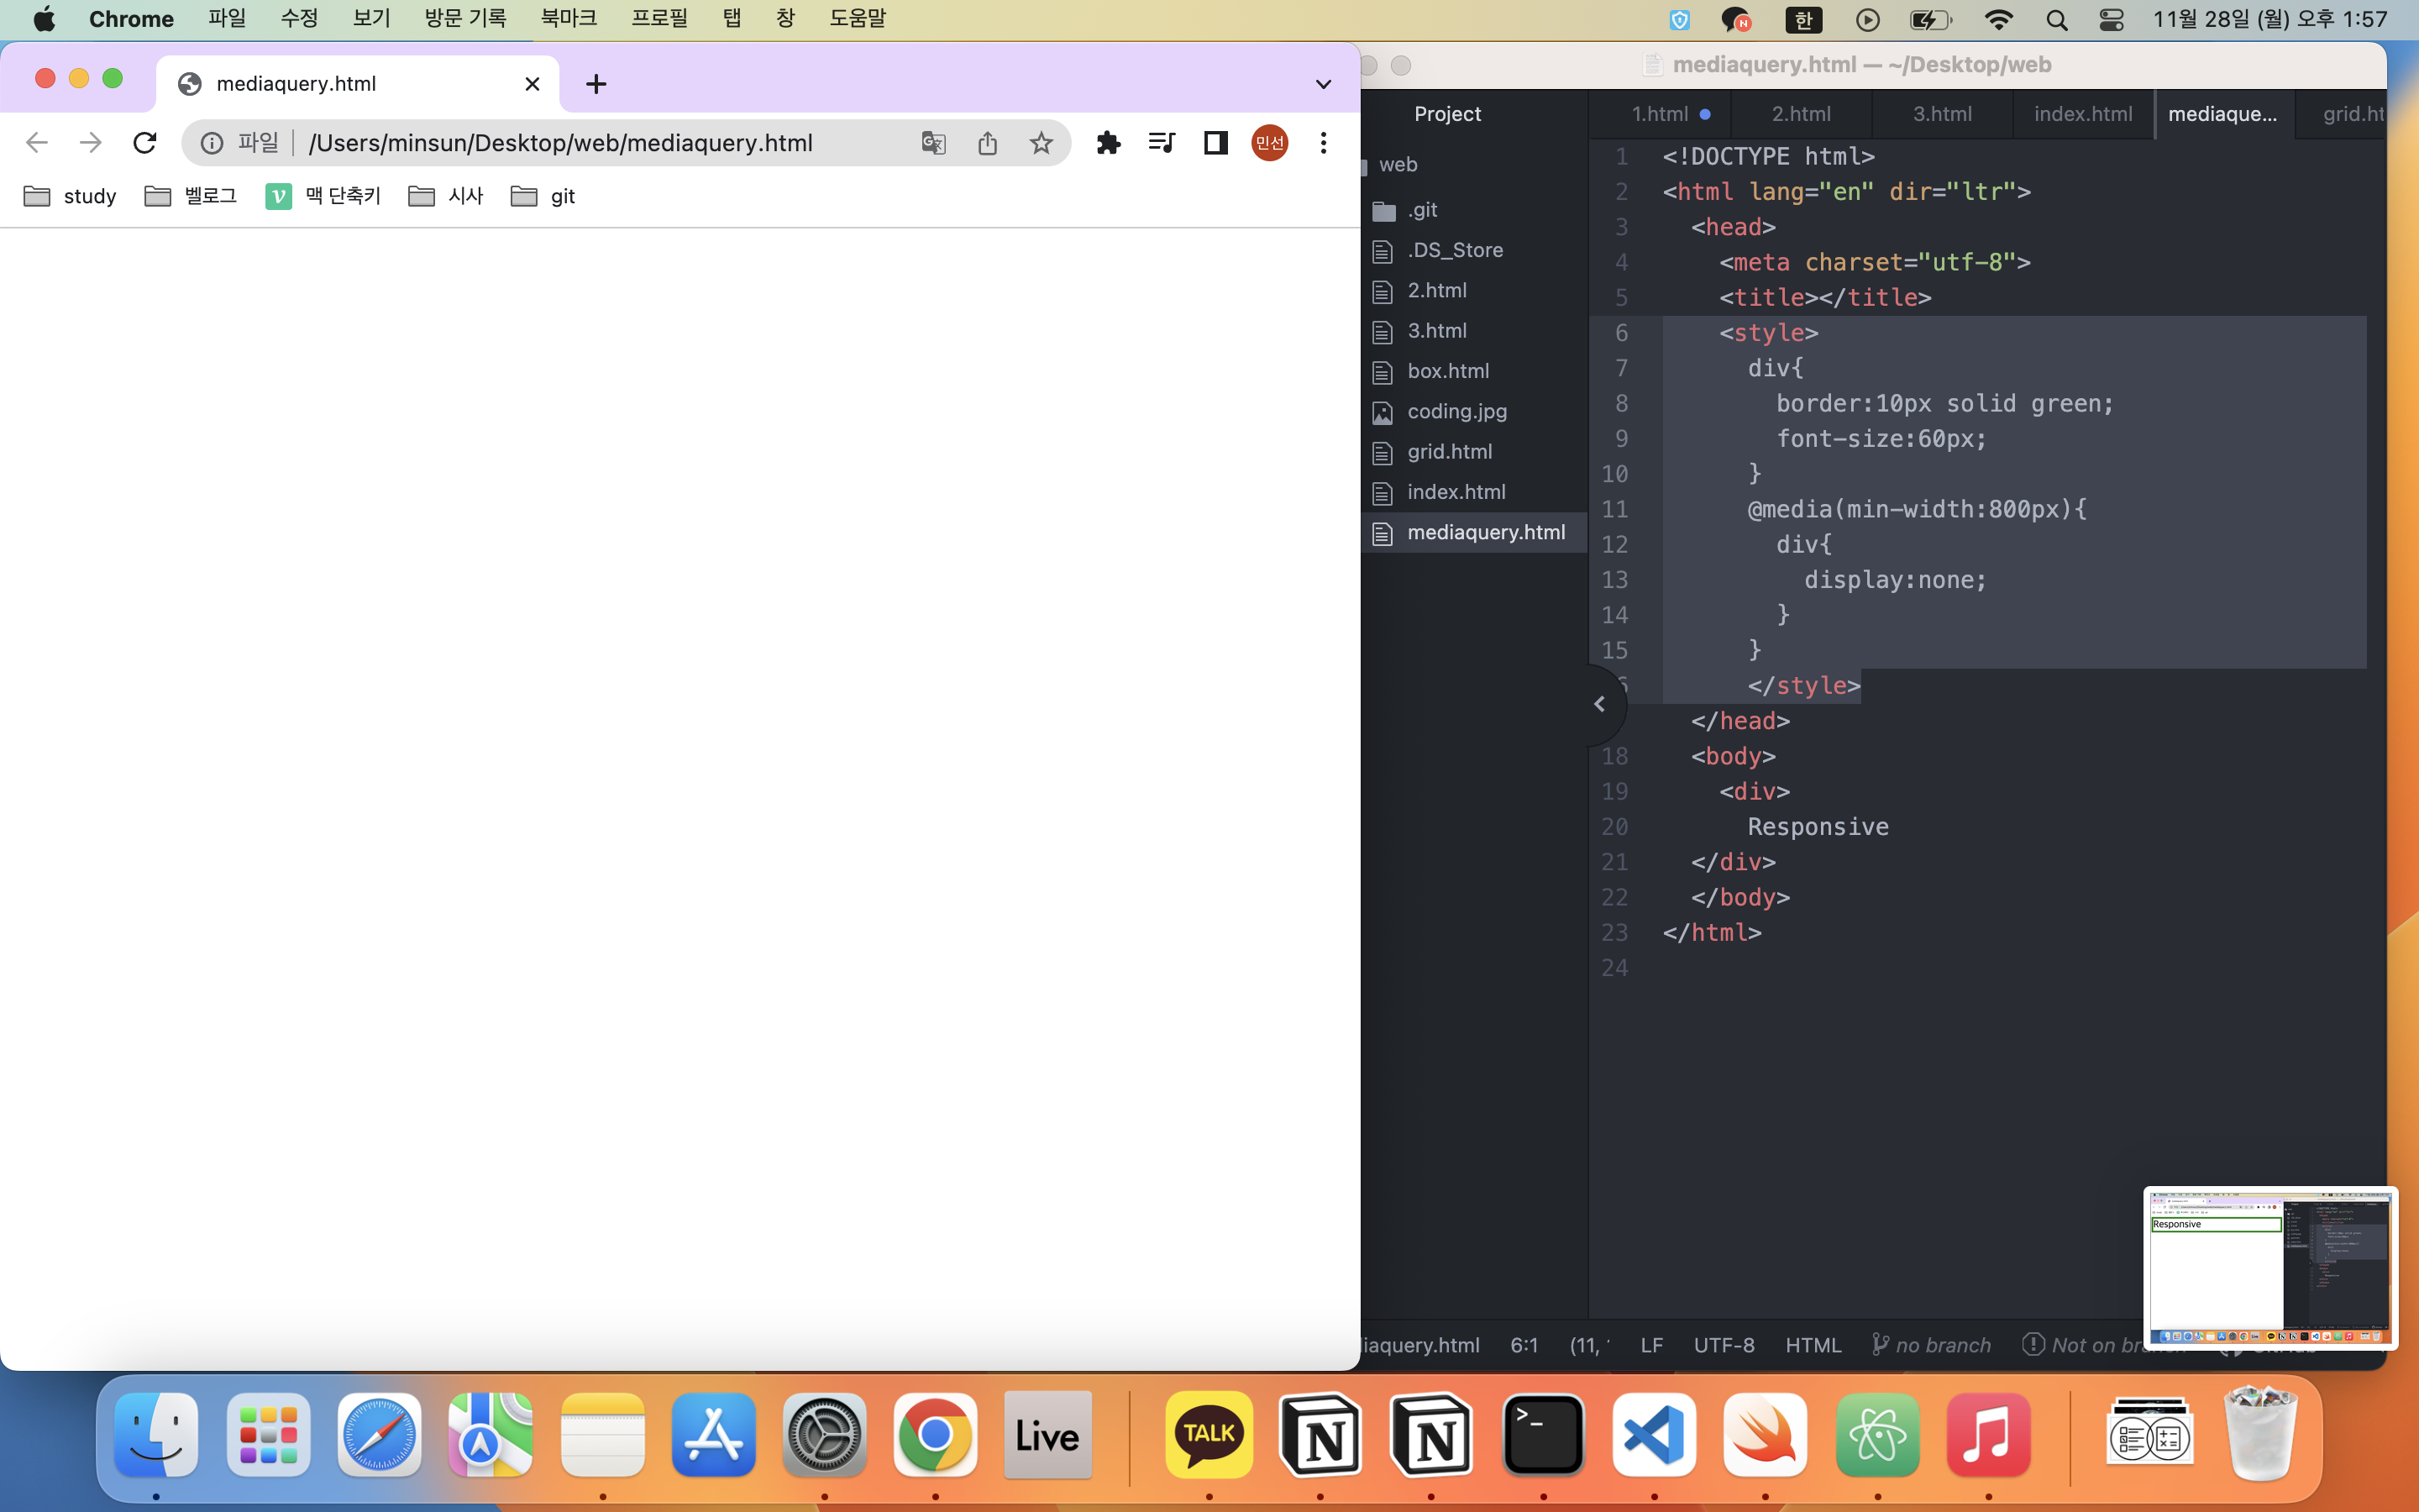The width and height of the screenshot is (2419, 1512).
Task: Expand Chrome tab search chevron
Action: point(1324,84)
